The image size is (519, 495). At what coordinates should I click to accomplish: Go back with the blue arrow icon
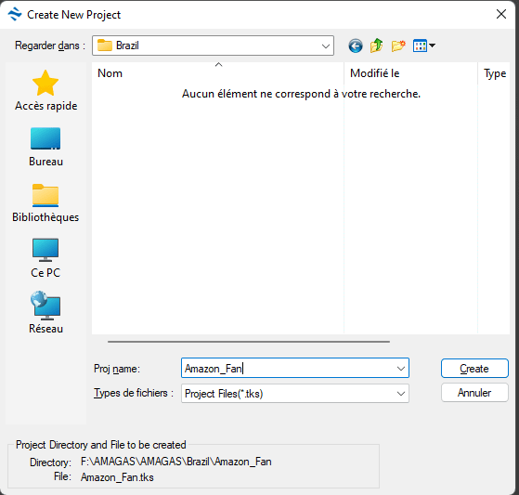[x=356, y=46]
